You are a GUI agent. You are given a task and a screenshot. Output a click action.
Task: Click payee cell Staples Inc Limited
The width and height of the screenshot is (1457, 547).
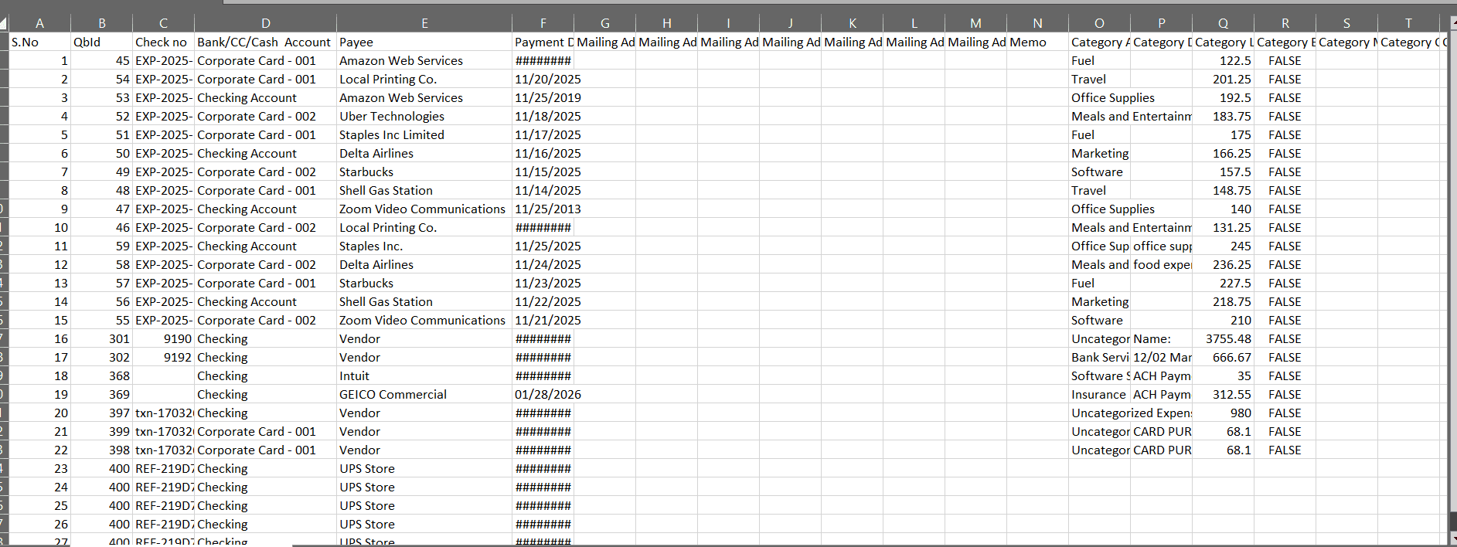pyautogui.click(x=424, y=134)
